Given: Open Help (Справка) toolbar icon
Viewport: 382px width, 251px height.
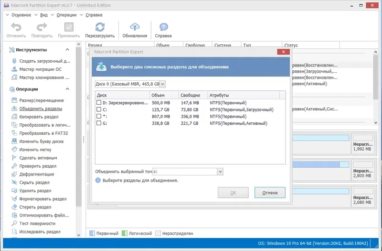Looking at the screenshot, I should [x=163, y=27].
